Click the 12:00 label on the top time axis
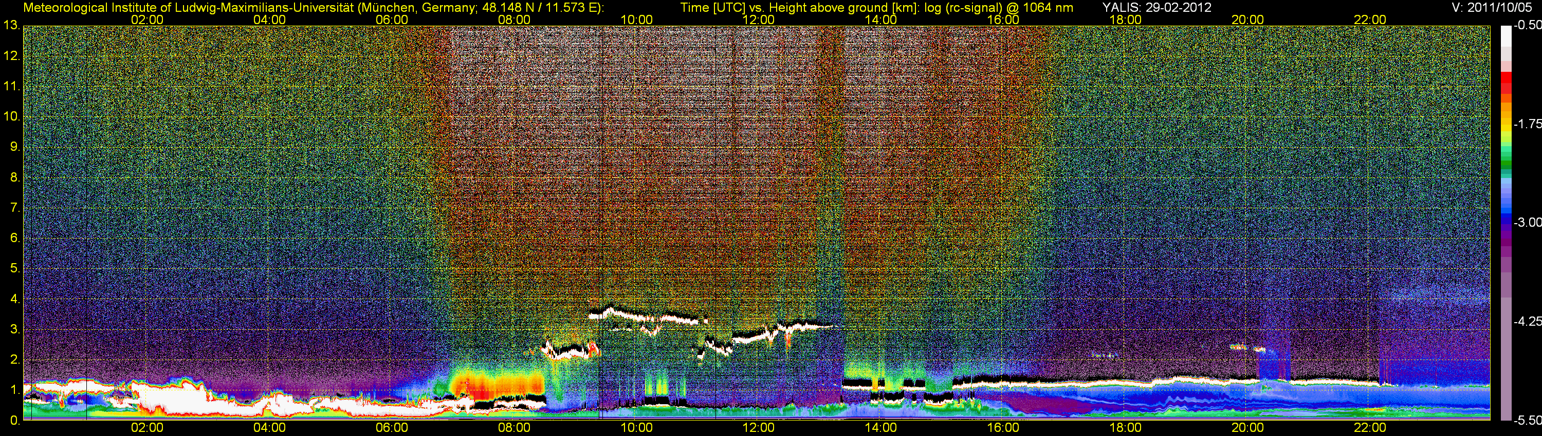This screenshot has height=436, width=1542. point(759,19)
